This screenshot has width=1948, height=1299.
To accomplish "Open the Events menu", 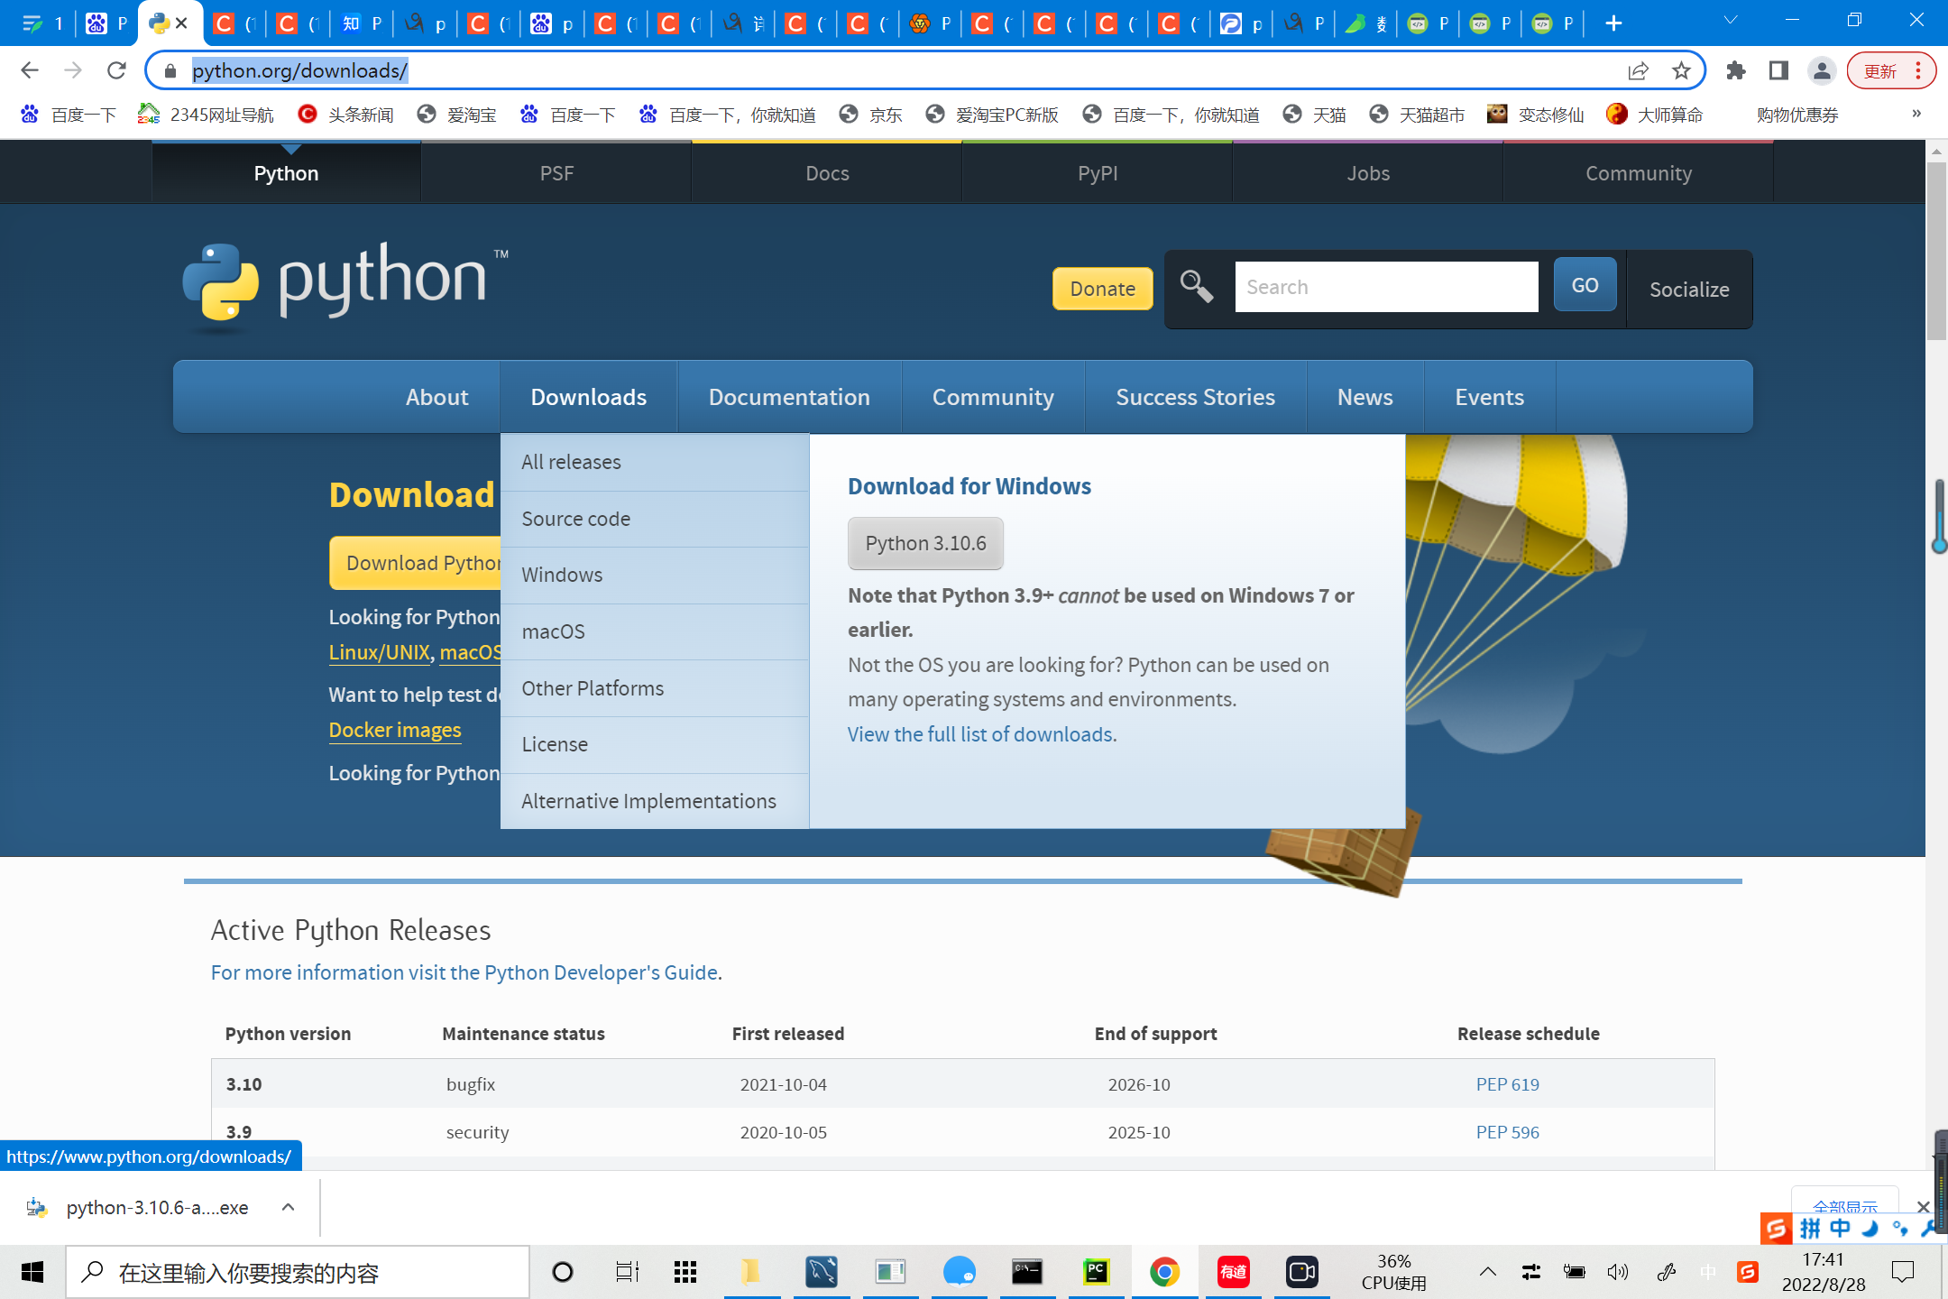I will (1489, 397).
